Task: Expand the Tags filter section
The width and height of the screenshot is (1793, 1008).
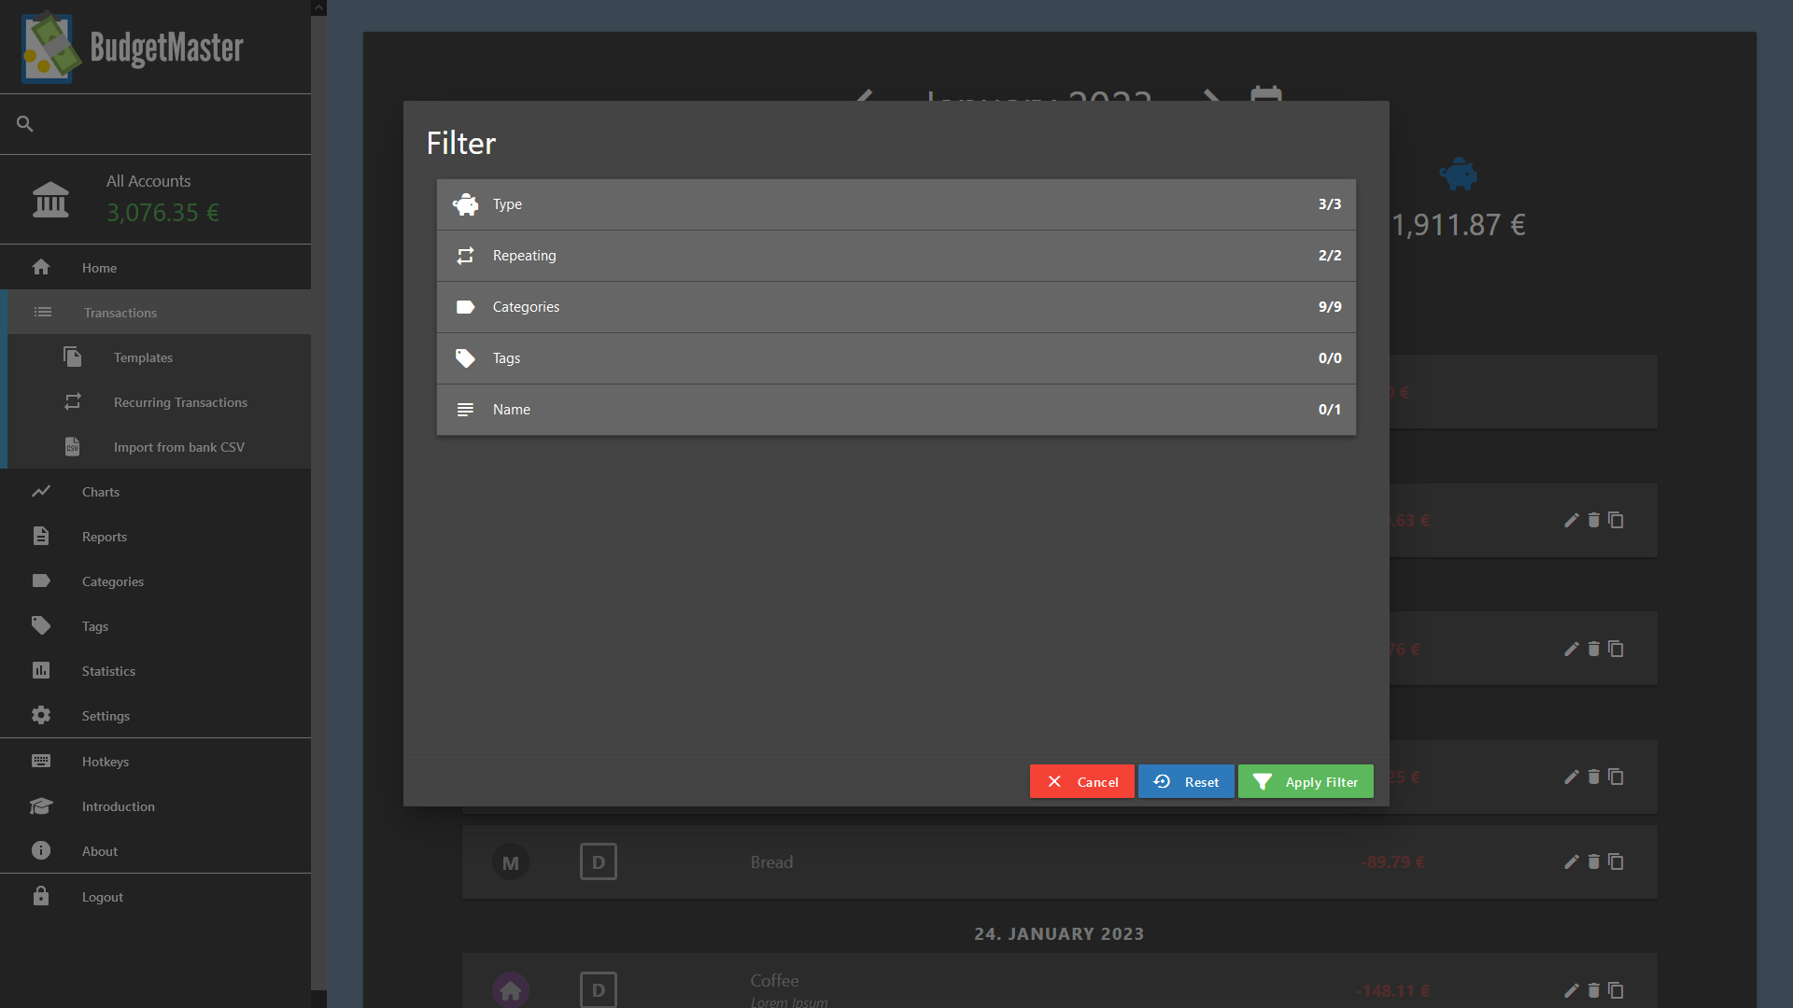Action: coord(896,358)
